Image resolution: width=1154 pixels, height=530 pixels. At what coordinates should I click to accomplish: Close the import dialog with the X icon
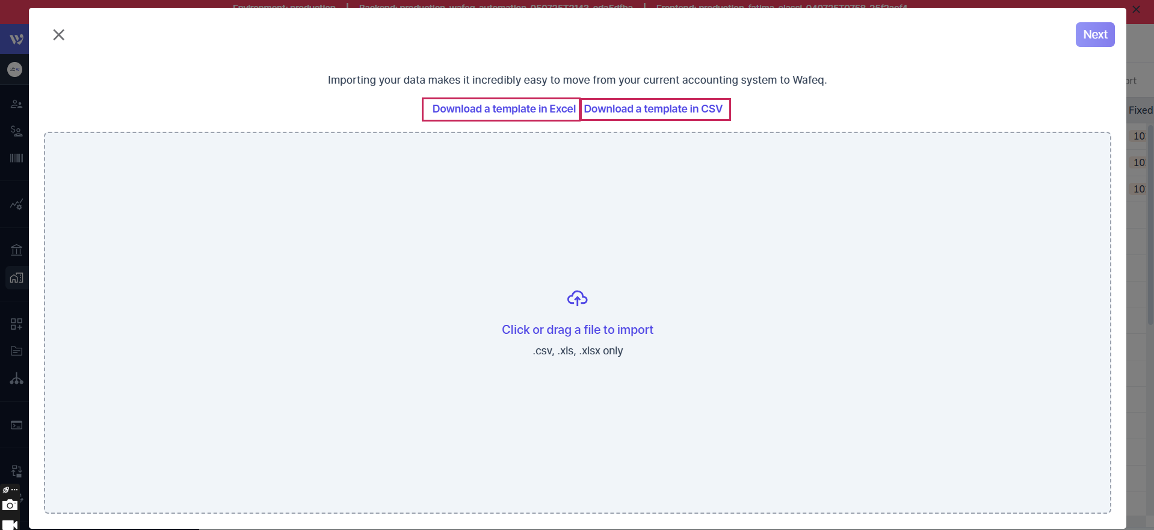(x=58, y=35)
